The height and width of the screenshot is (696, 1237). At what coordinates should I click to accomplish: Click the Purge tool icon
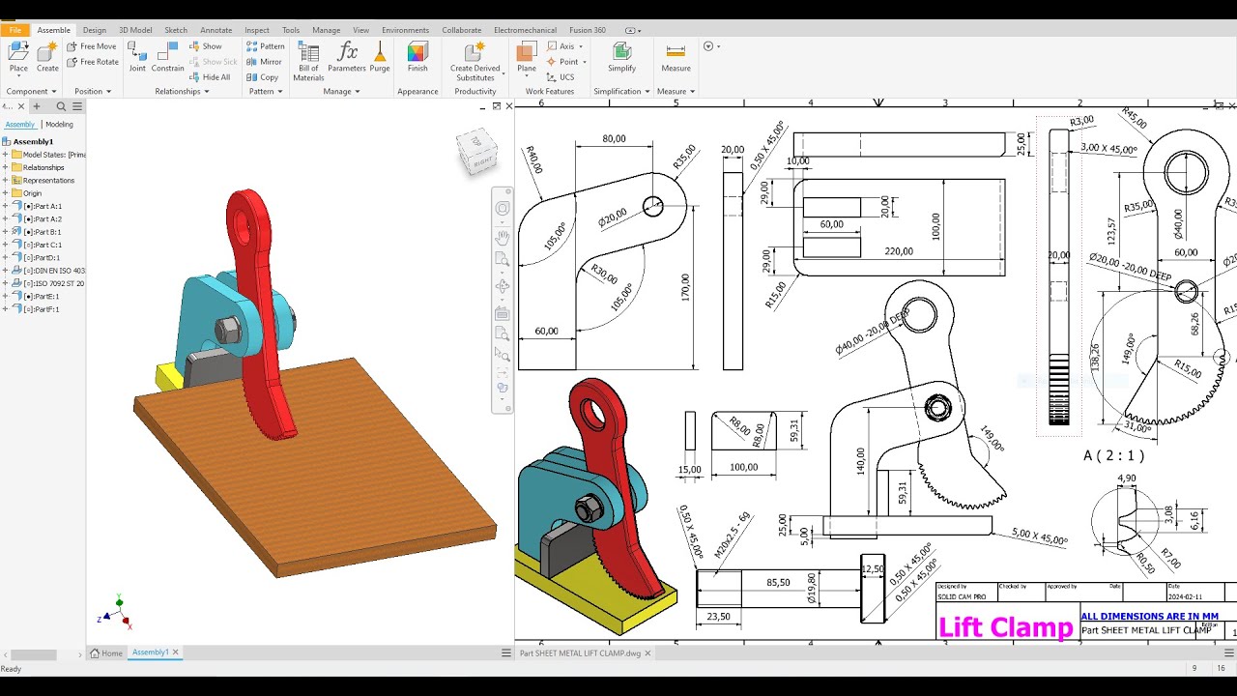[x=380, y=57]
